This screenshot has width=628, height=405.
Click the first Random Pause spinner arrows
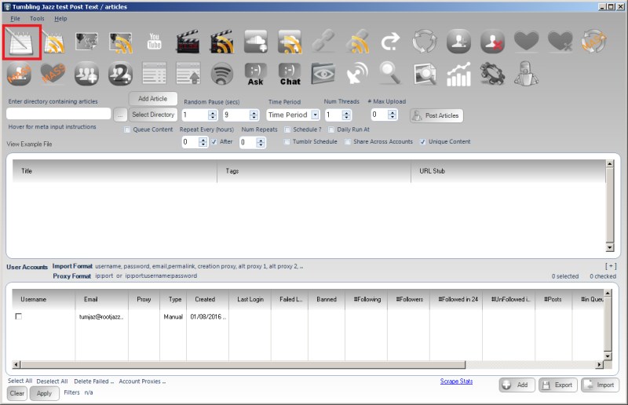[212, 115]
